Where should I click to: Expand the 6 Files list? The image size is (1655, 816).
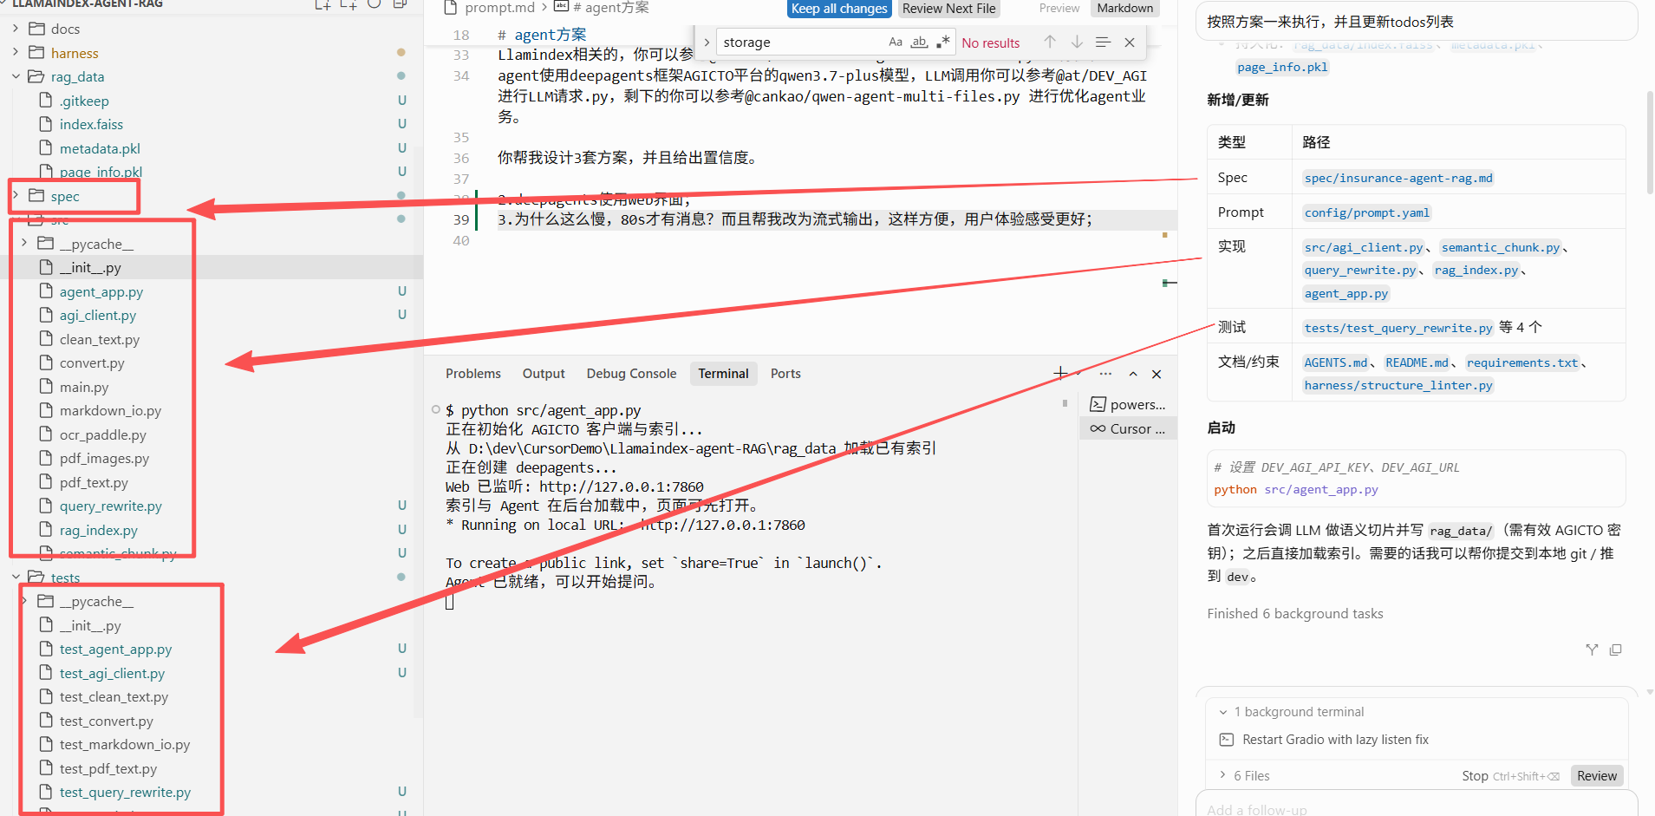[1244, 775]
